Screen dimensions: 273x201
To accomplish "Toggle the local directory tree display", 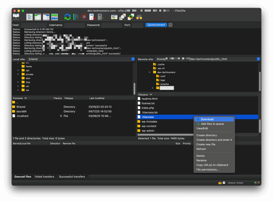I will [x=38, y=17].
